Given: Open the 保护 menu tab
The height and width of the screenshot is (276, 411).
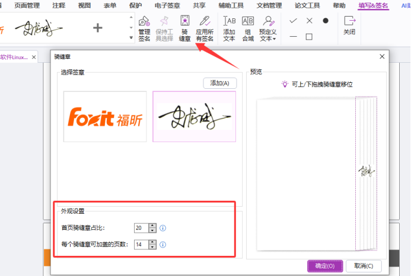Looking at the screenshot, I should coord(135,5).
